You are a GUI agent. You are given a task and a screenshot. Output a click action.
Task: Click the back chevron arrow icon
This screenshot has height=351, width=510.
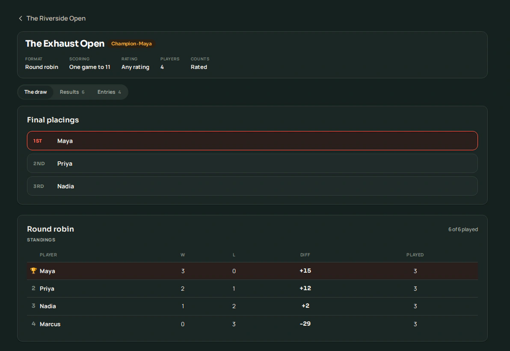coord(21,18)
